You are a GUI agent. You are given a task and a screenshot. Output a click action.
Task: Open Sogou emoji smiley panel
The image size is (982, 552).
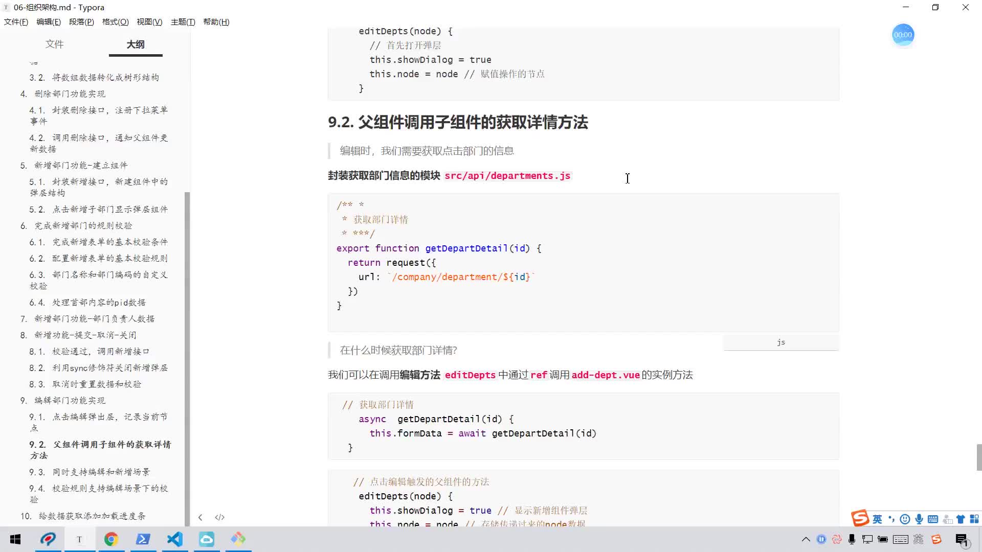905,519
